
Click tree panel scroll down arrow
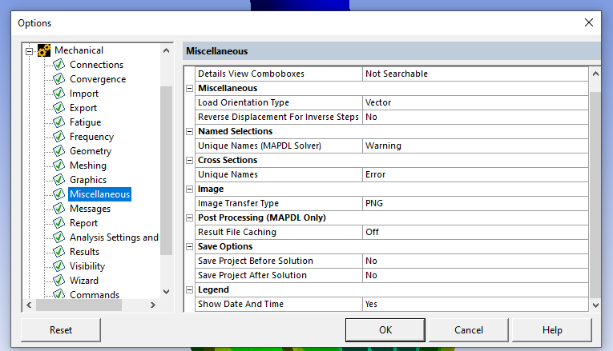pos(166,292)
